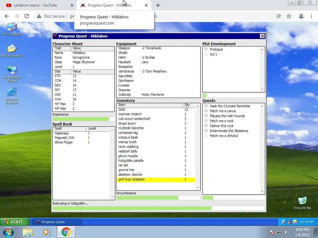Viewport: 318px width, 238px height.
Task: Select the grid bug carapace inventory row
Action: coord(156,179)
